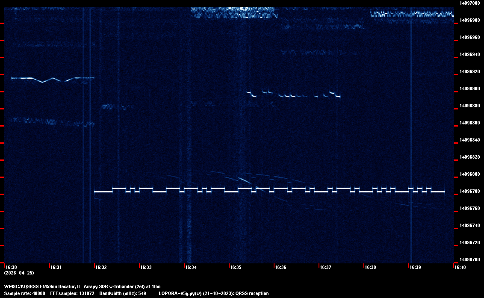Click the EM59nu Decatur, IL location text

click(x=60, y=286)
